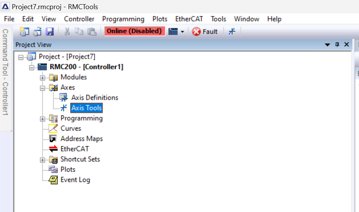This screenshot has height=212, width=359.
Task: Click the EtherCAT red-black arrows icon
Action: tap(53, 149)
